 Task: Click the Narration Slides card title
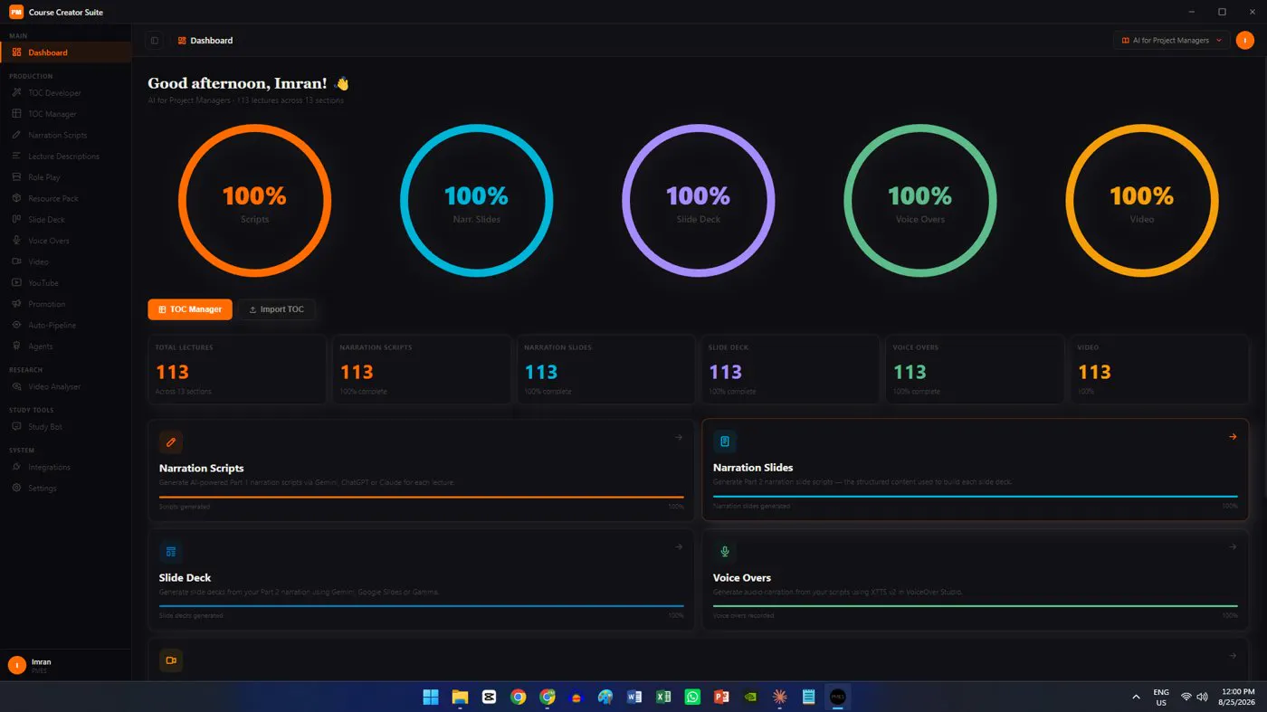click(x=753, y=468)
